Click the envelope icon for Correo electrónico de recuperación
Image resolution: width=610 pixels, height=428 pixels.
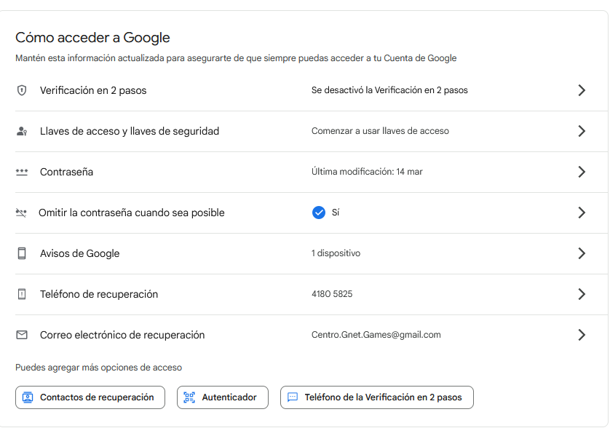pos(22,335)
